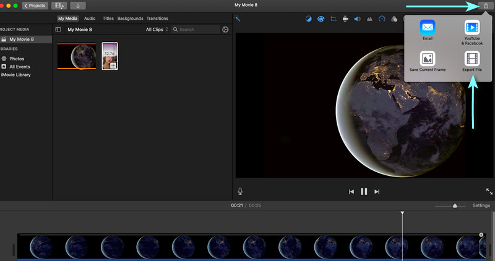This screenshot has height=261, width=495.
Task: Share to YouTube & Facebook
Action: [472, 33]
